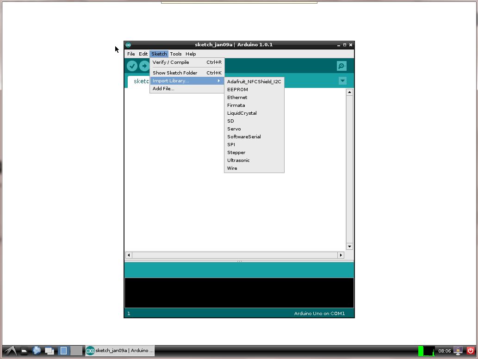Import the Adafruit_NFCShield_I2C library

tap(254, 82)
